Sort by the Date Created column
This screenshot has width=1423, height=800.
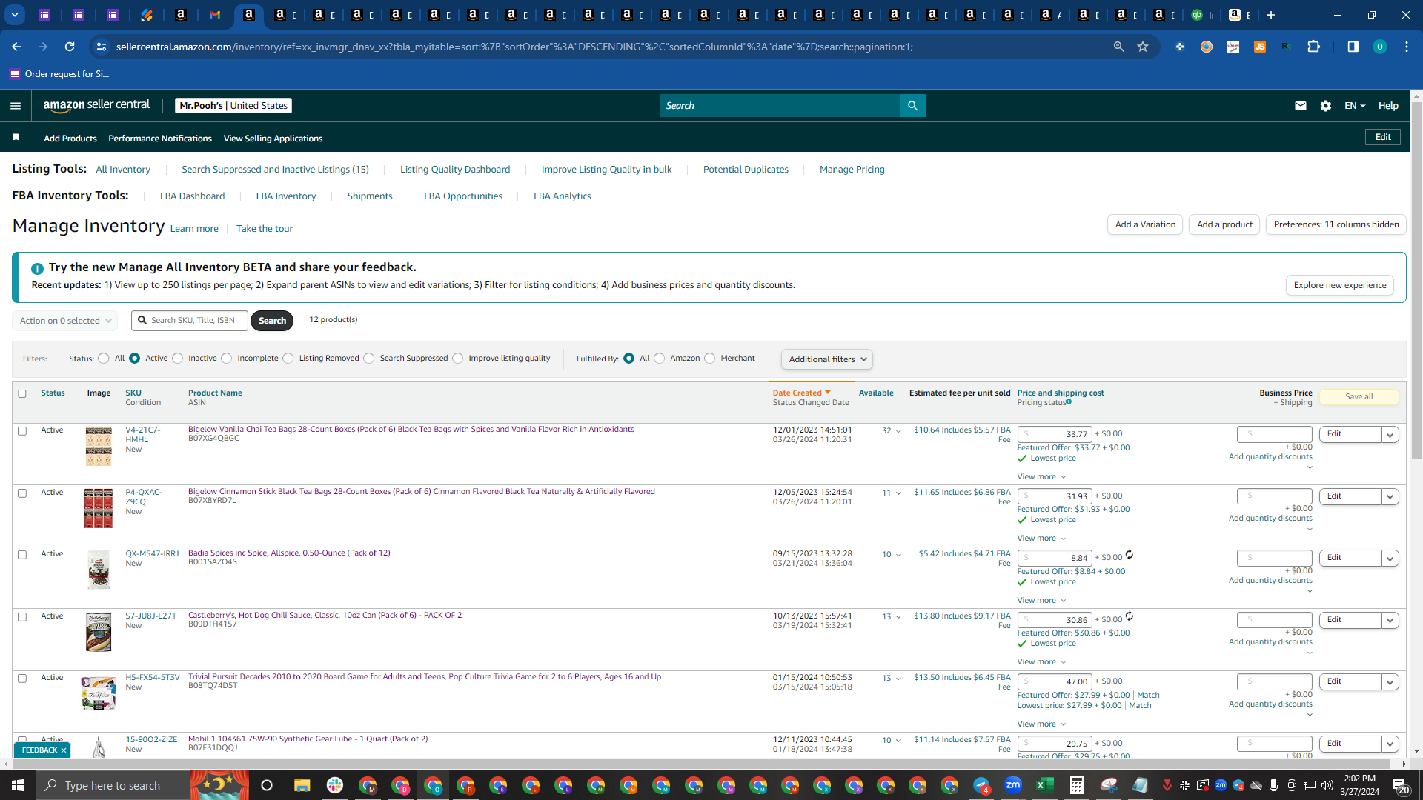click(x=801, y=393)
